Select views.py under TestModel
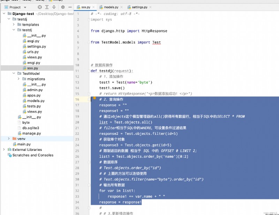The width and height of the screenshot is (279, 215). (34, 112)
